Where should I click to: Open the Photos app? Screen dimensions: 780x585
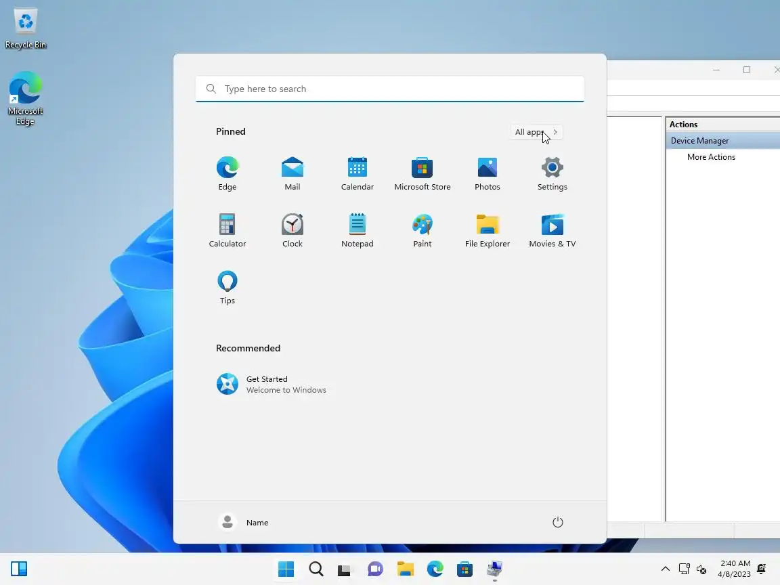[x=487, y=173]
